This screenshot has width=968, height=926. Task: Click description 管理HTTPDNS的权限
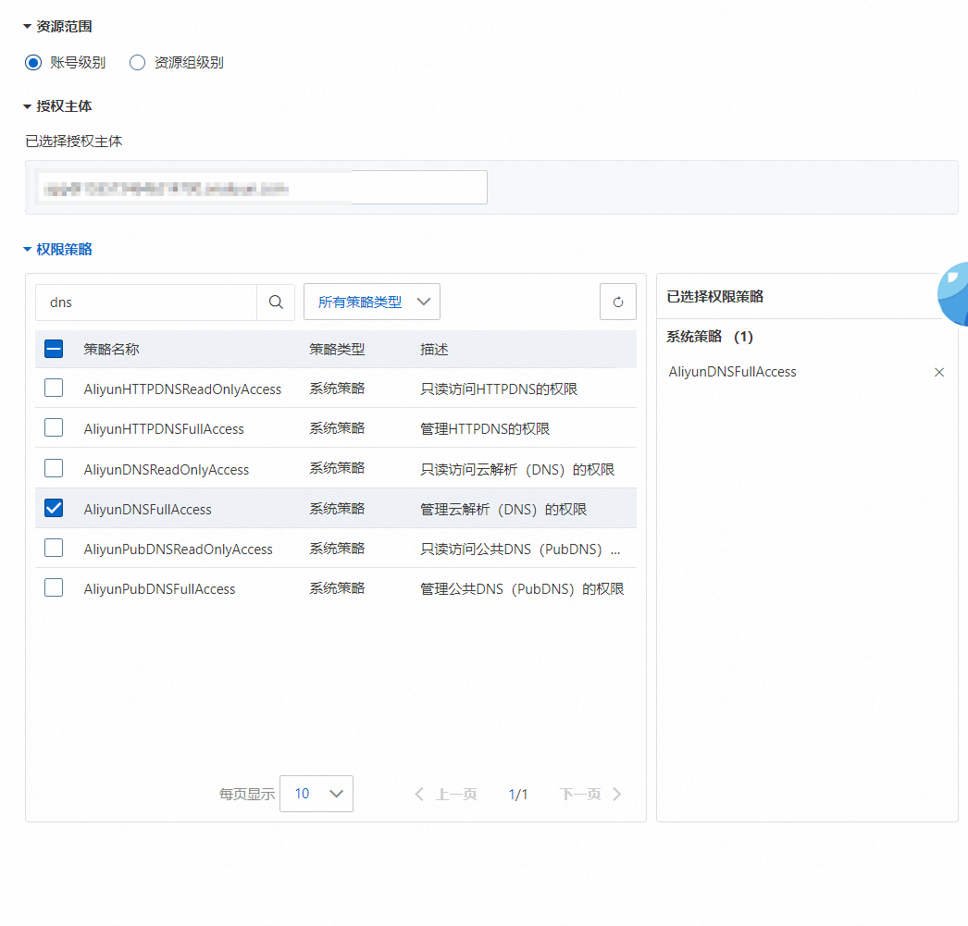point(485,429)
